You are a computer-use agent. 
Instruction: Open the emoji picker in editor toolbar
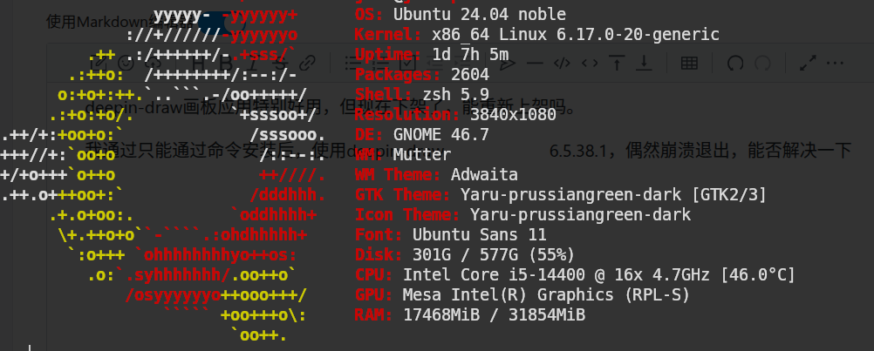click(127, 64)
